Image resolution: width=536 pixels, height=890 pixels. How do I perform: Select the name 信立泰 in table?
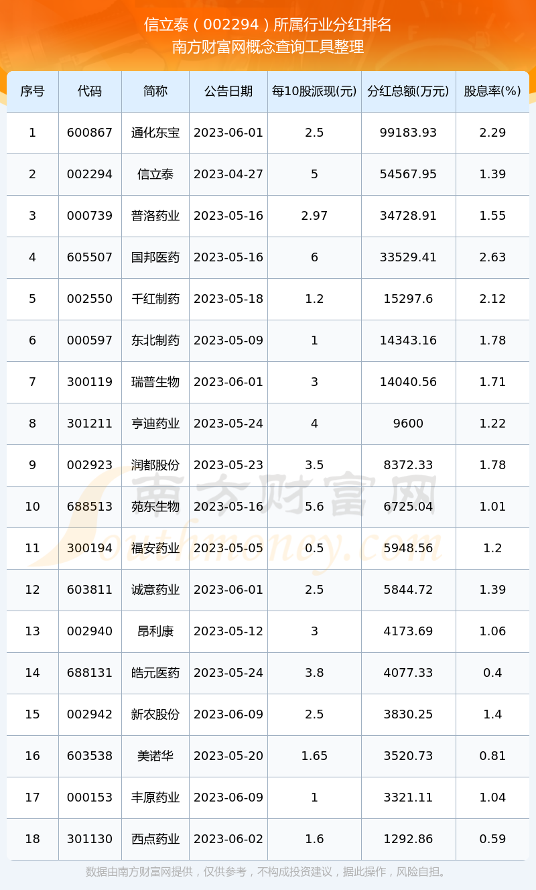coord(155,174)
